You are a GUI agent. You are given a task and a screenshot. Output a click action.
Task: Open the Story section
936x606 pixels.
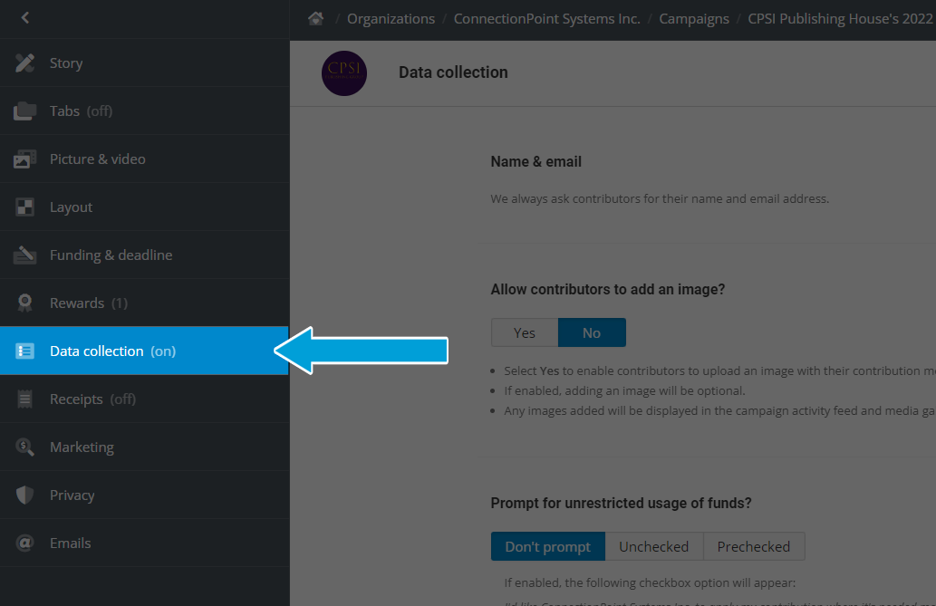coord(144,63)
